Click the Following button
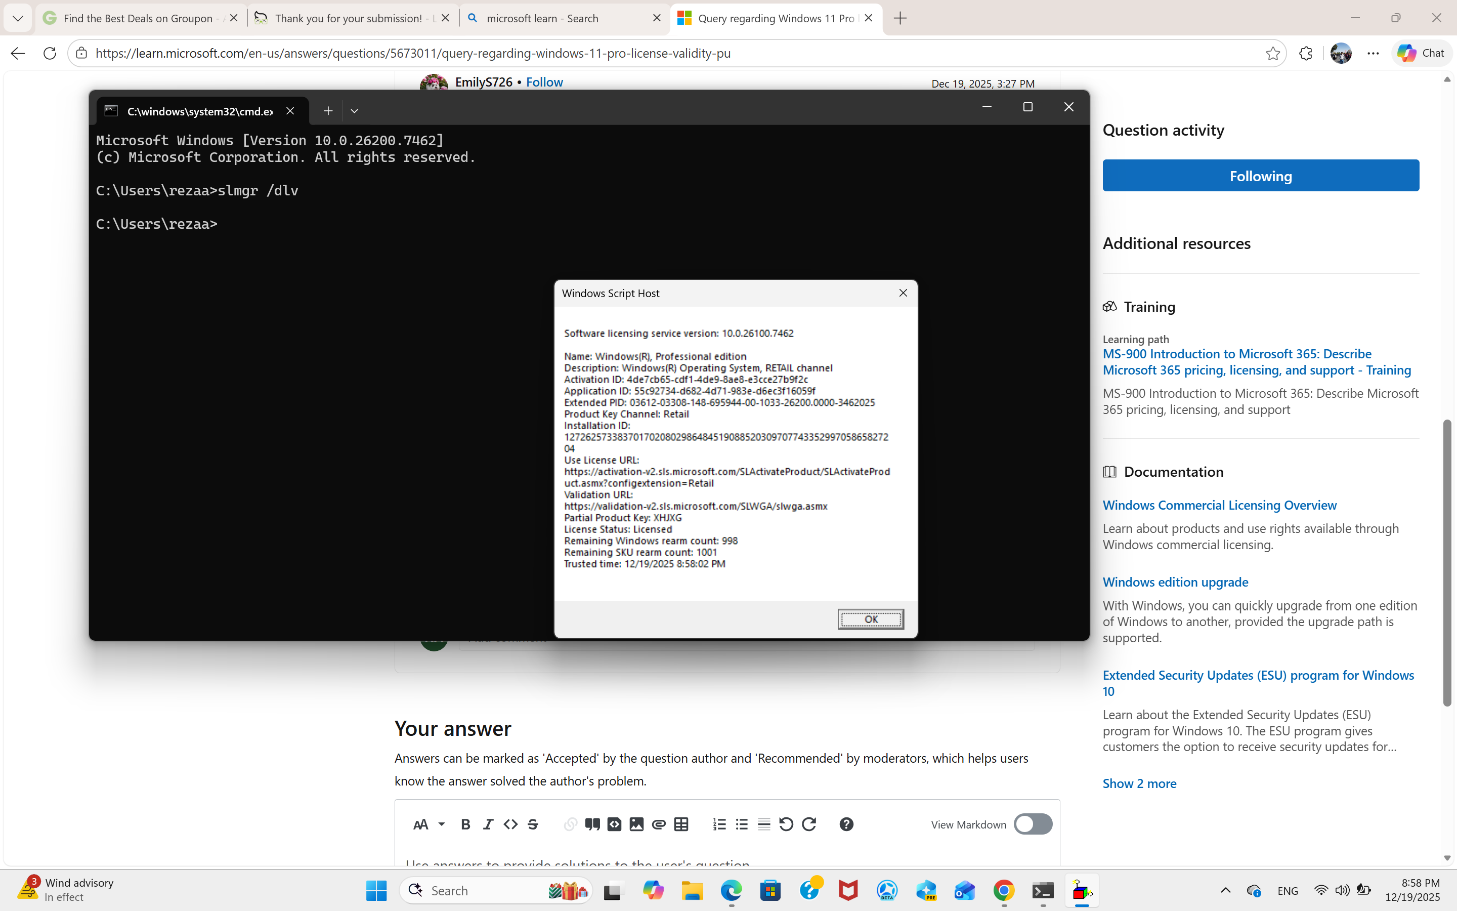This screenshot has height=911, width=1457. [x=1261, y=175]
